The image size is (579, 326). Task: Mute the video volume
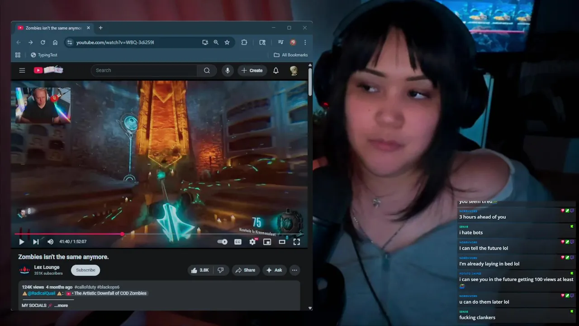click(50, 242)
